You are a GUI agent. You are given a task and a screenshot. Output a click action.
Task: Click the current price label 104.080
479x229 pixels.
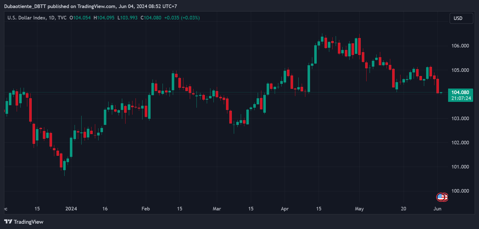(x=460, y=92)
